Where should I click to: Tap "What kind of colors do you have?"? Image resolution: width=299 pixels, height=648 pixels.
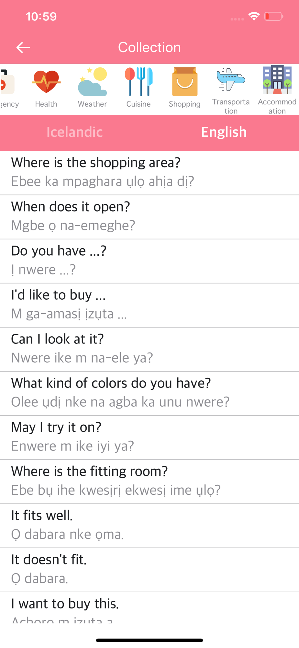pos(149,393)
